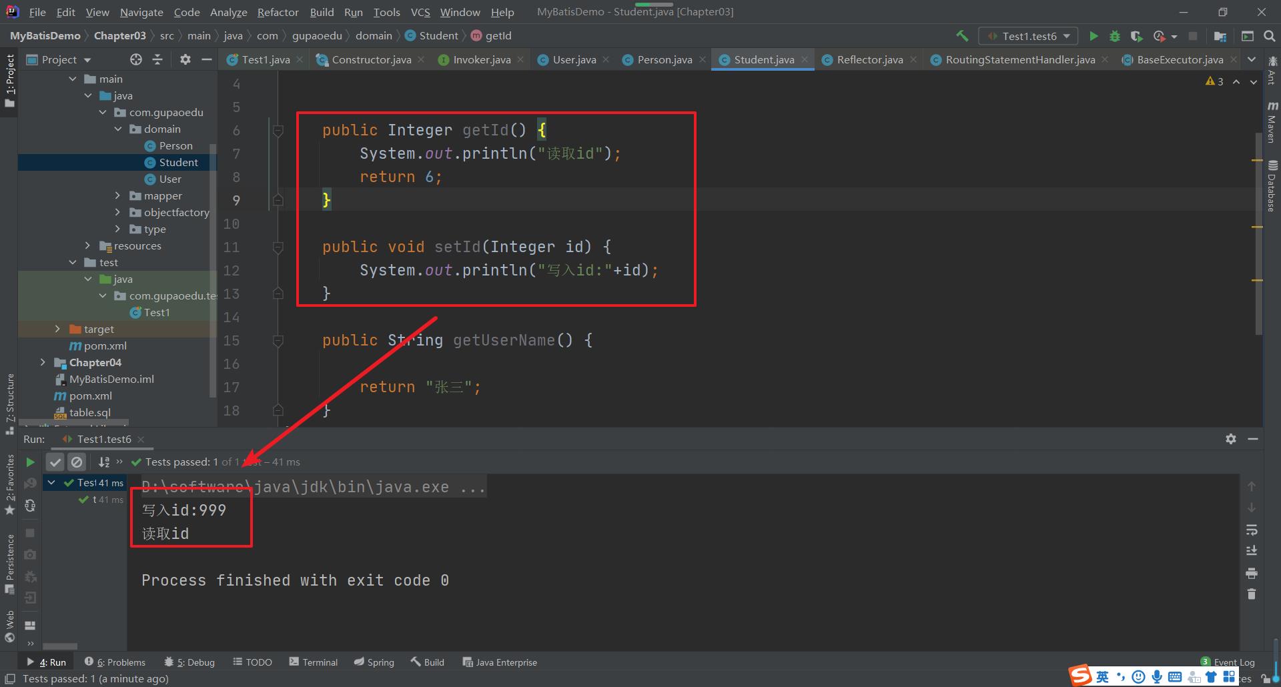
Task: Start debugging with the green bug icon
Action: [1115, 36]
